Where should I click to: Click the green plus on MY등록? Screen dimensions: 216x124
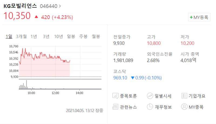191,17
